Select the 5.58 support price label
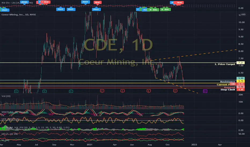The image size is (250, 147). pyautogui.click(x=241, y=87)
